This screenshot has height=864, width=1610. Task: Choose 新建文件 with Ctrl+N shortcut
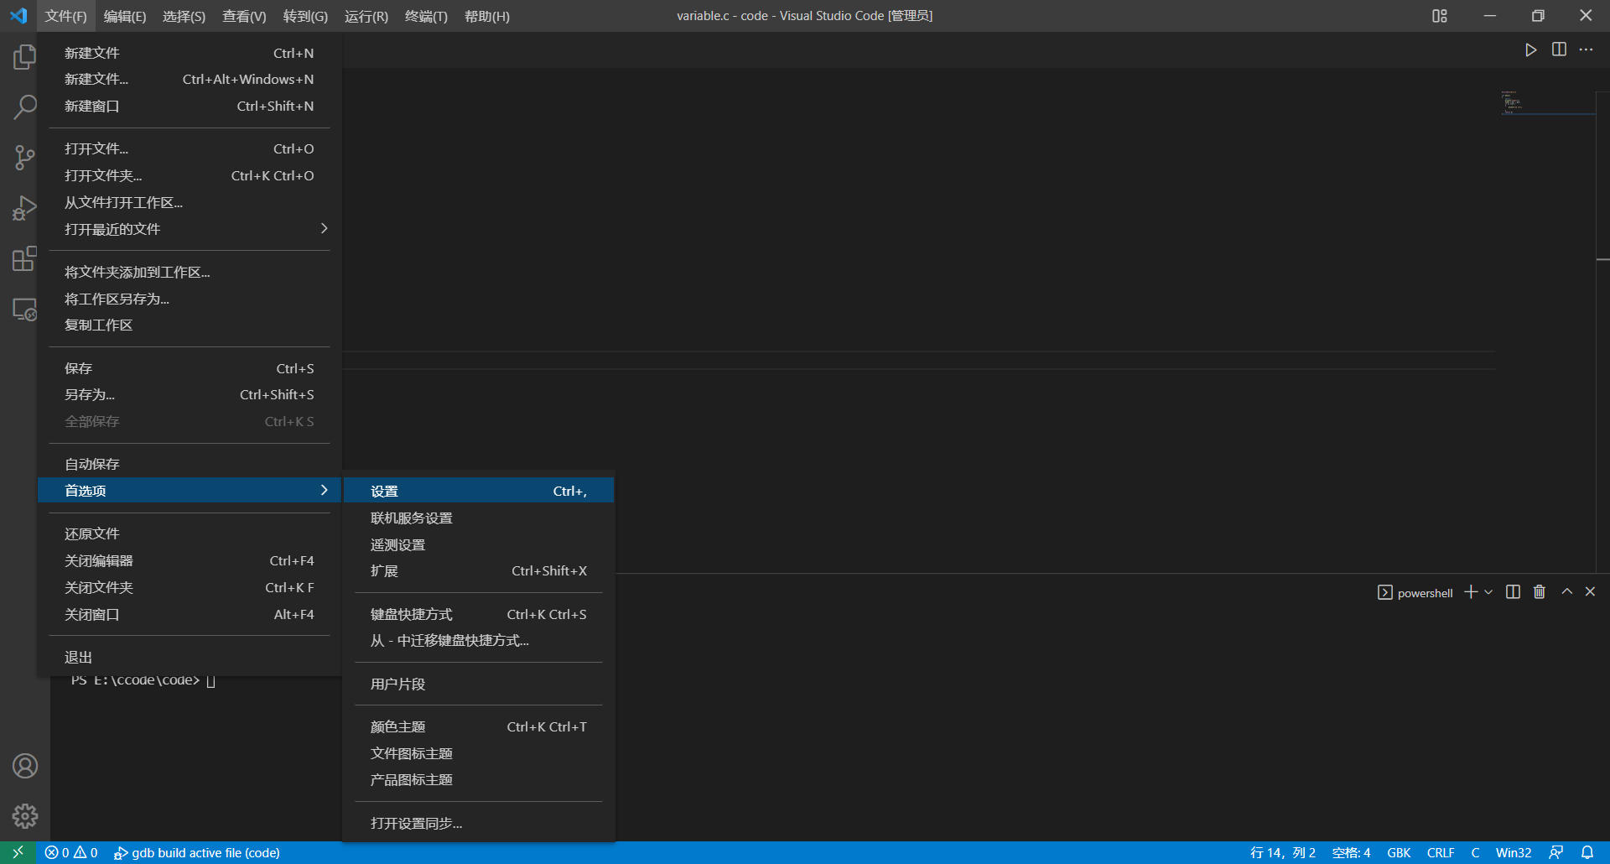coord(190,53)
